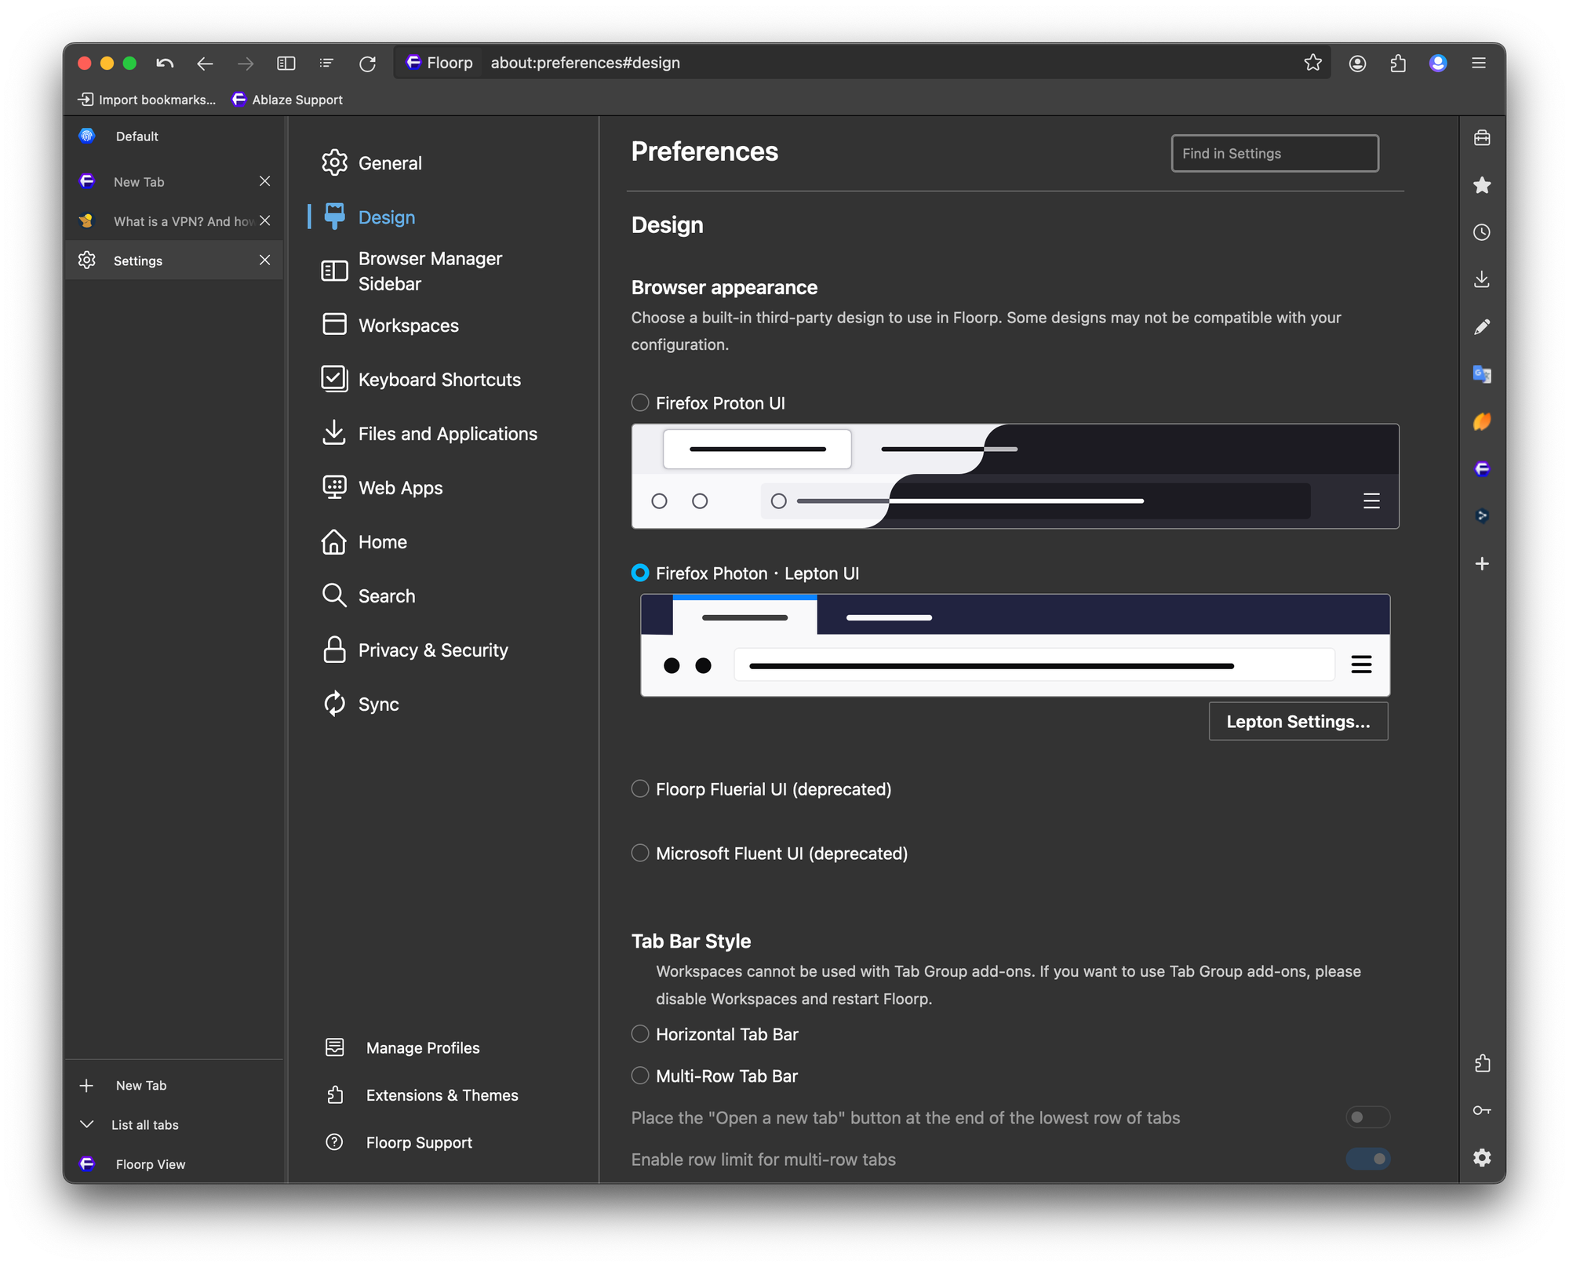This screenshot has width=1569, height=1267.
Task: Click the Lepton Settings button
Action: click(x=1298, y=721)
